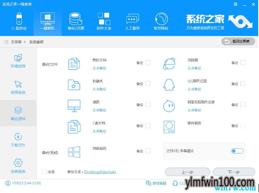Click 从未备份 status under 收藏夹
This screenshot has height=193, width=259.
[99, 89]
